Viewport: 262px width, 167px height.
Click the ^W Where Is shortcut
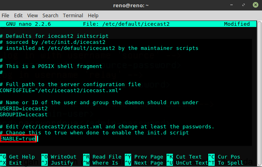(101, 163)
